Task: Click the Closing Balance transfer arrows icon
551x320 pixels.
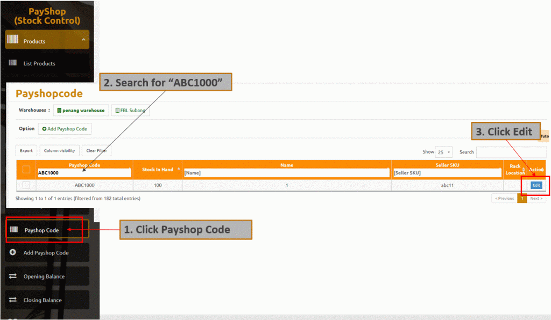Action: [x=13, y=299]
